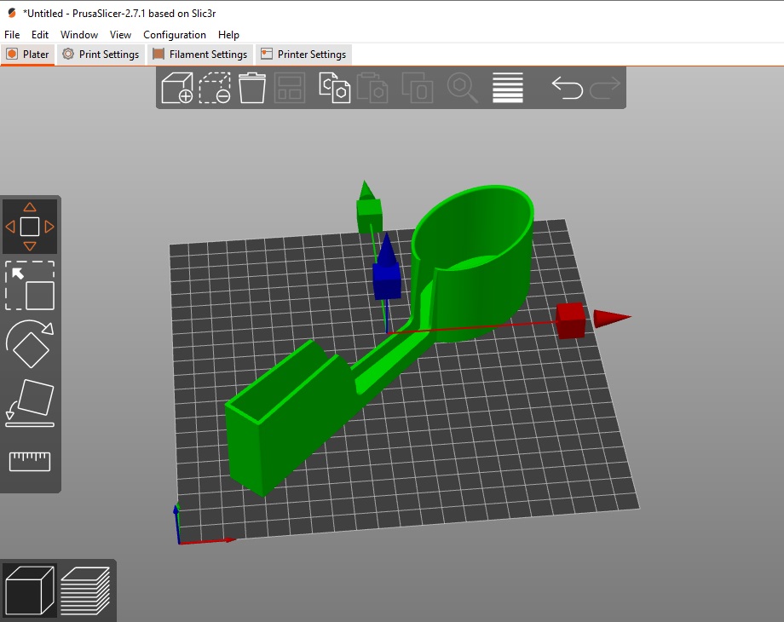
Task: Open the File menu
Action: [12, 34]
